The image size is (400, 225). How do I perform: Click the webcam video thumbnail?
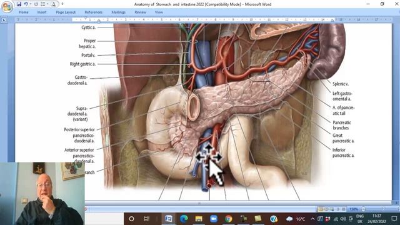42,194
